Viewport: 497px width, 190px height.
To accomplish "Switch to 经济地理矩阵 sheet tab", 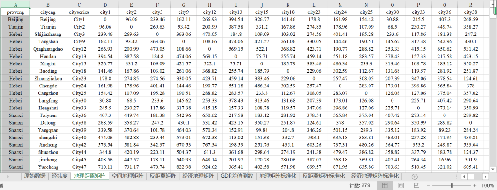I will click(198, 176).
